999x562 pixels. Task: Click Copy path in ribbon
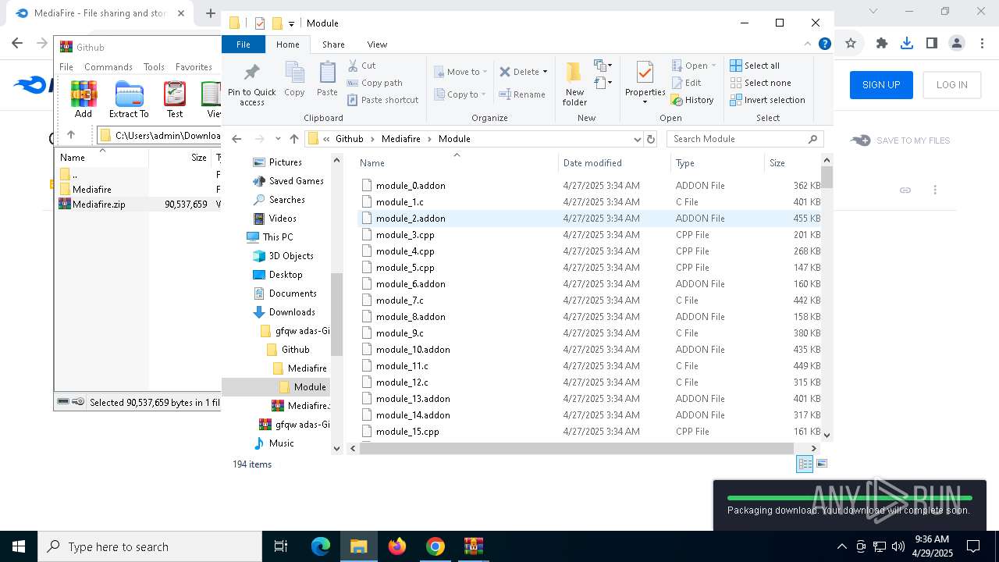[375, 83]
